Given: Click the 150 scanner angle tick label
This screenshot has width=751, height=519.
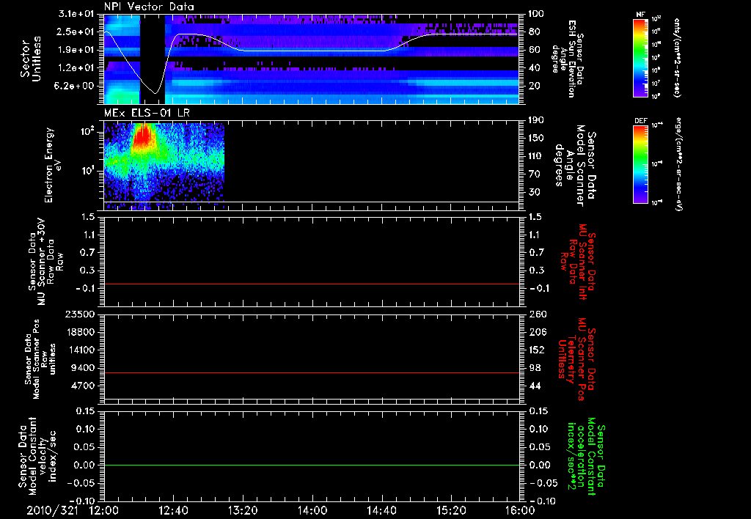Looking at the screenshot, I should pos(536,139).
